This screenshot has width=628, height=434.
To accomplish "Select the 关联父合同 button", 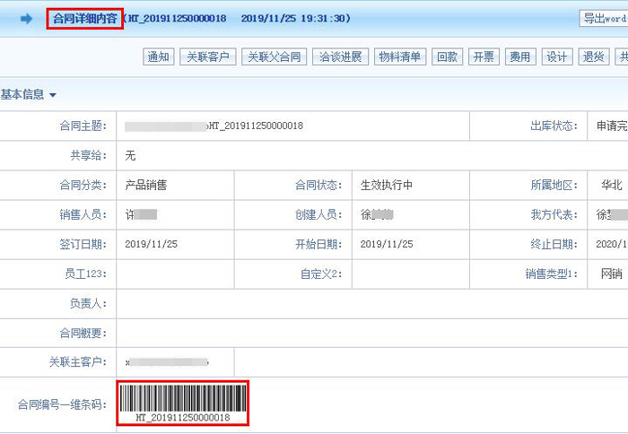I will pos(274,57).
